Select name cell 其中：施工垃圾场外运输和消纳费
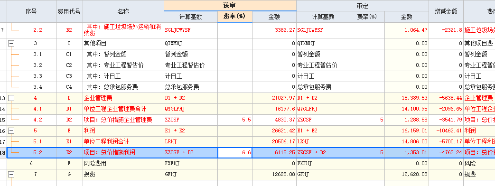The image size is (495, 186). [123, 30]
